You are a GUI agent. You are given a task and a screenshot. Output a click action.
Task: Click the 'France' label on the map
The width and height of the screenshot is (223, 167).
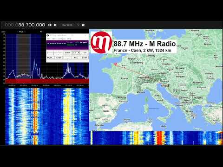pyautogui.click(x=125, y=78)
